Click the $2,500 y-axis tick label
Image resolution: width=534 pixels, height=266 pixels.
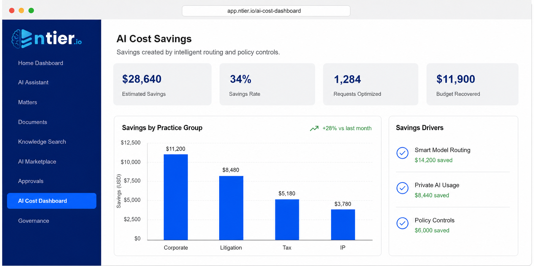[132, 219]
